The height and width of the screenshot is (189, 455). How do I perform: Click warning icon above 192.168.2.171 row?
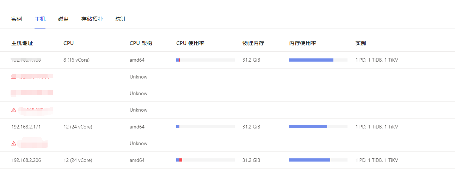point(14,110)
